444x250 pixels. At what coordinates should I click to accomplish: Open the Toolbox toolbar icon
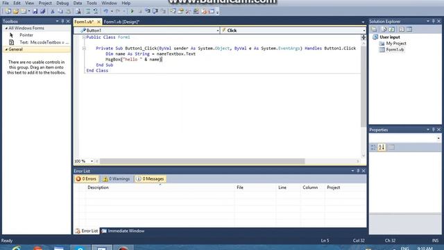point(188,11)
